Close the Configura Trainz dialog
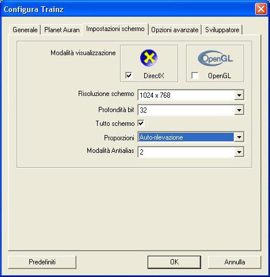The height and width of the screenshot is (277, 270). click(x=261, y=9)
